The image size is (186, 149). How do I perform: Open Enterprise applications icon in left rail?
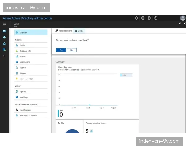(x=4, y=50)
